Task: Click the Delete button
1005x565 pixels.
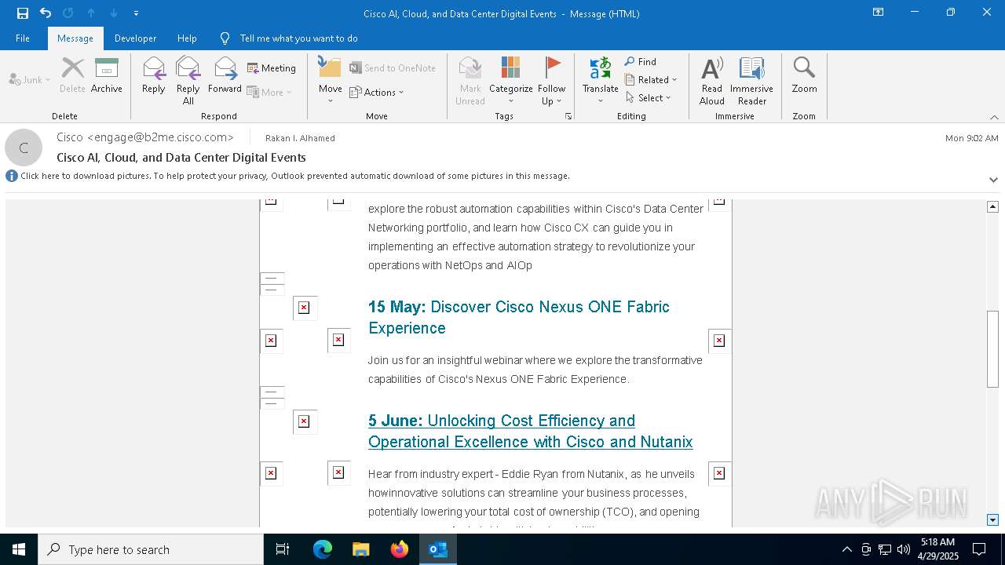Action: click(x=72, y=75)
